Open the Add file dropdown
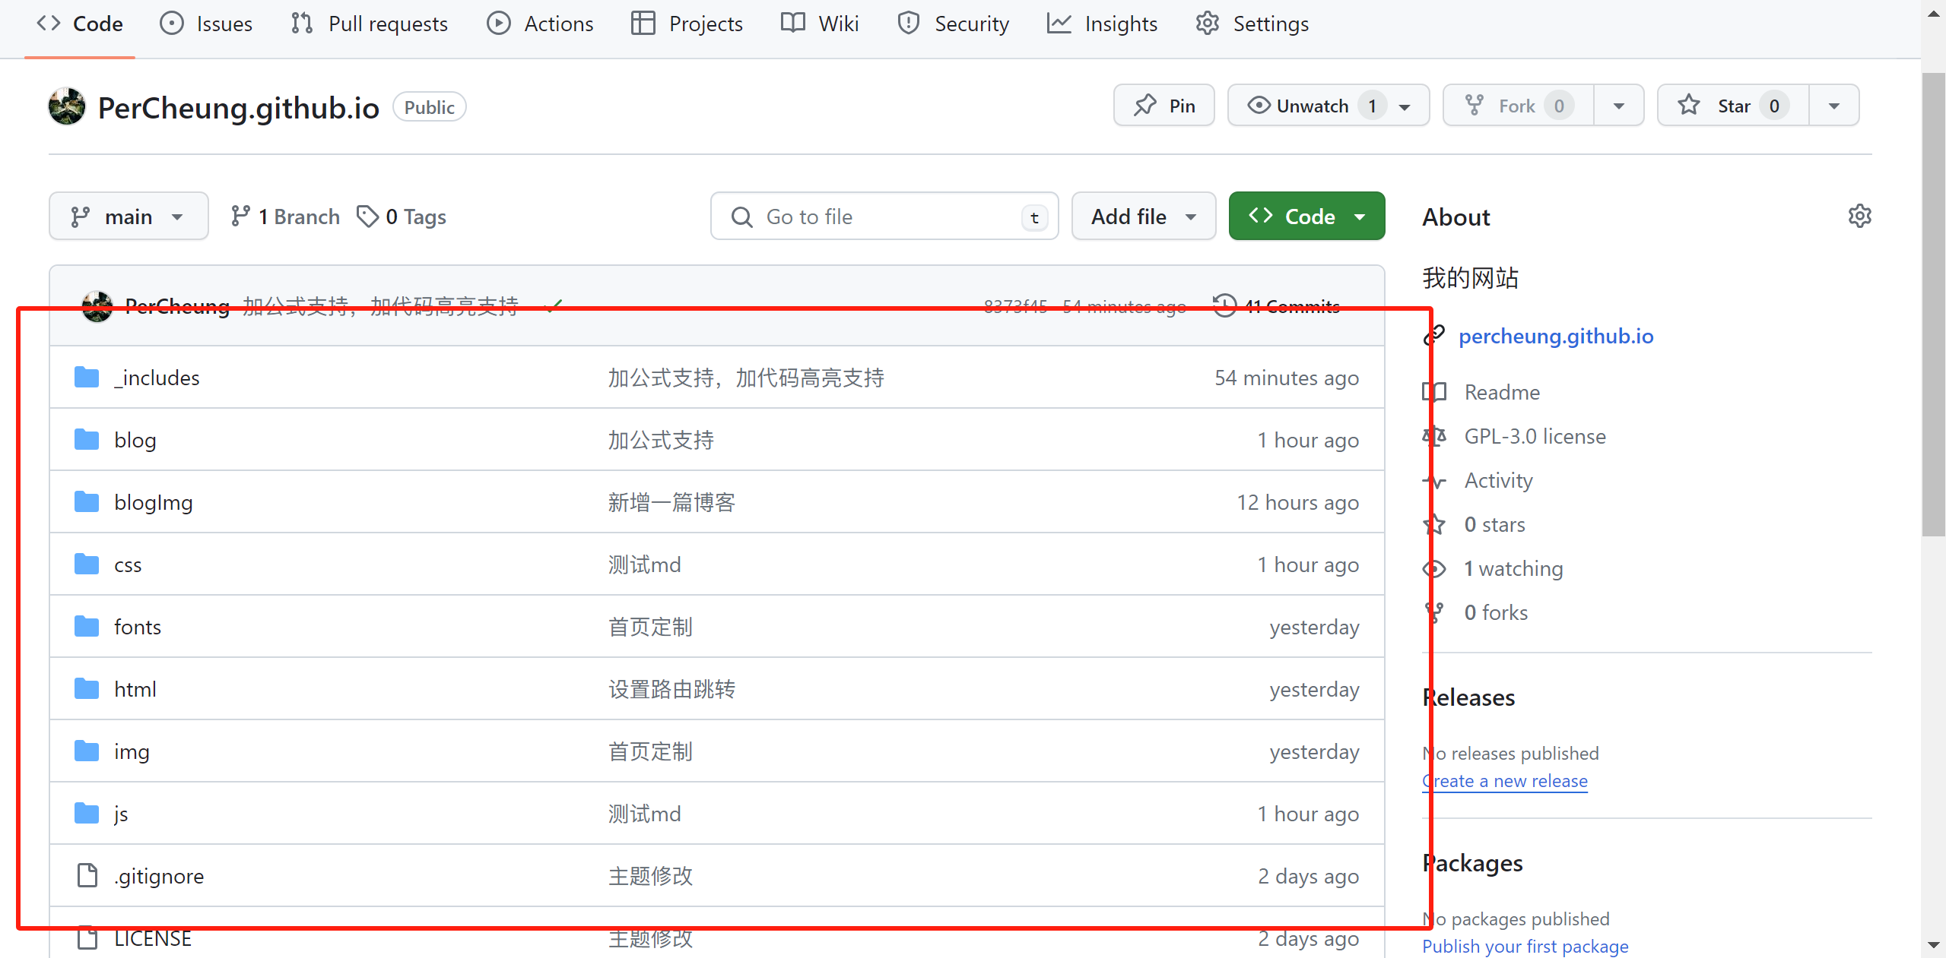The width and height of the screenshot is (1946, 958). click(x=1144, y=217)
